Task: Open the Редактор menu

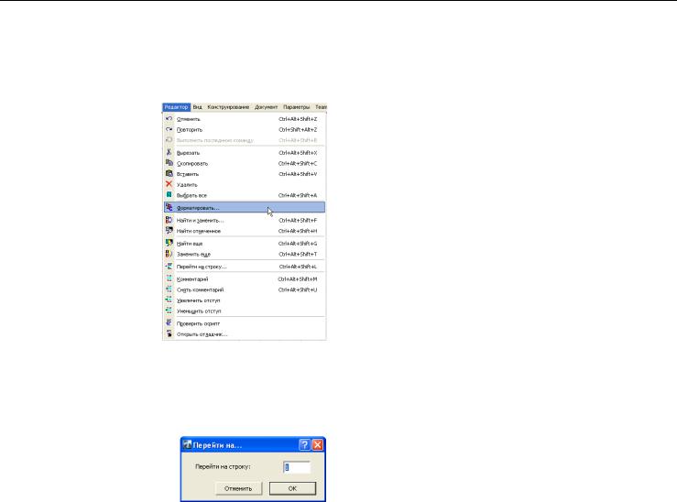Action: point(176,107)
